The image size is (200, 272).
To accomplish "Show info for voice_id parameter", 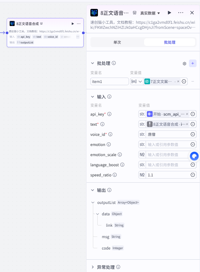I will point(110,134).
